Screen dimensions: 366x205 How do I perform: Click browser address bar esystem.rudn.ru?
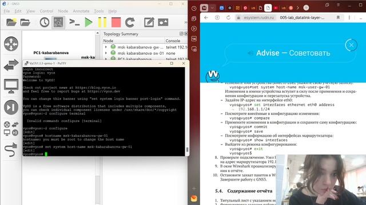258,18
